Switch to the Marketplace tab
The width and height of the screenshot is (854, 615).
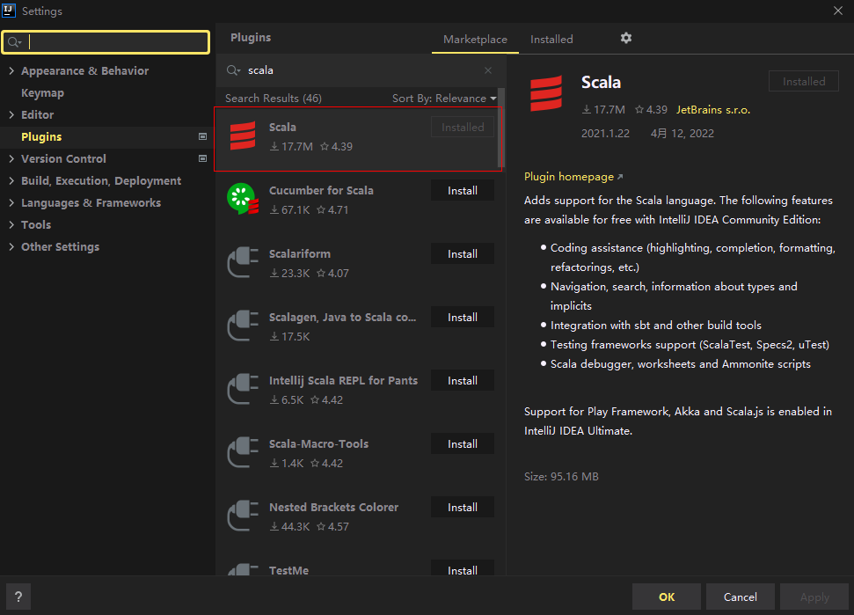[x=475, y=40]
